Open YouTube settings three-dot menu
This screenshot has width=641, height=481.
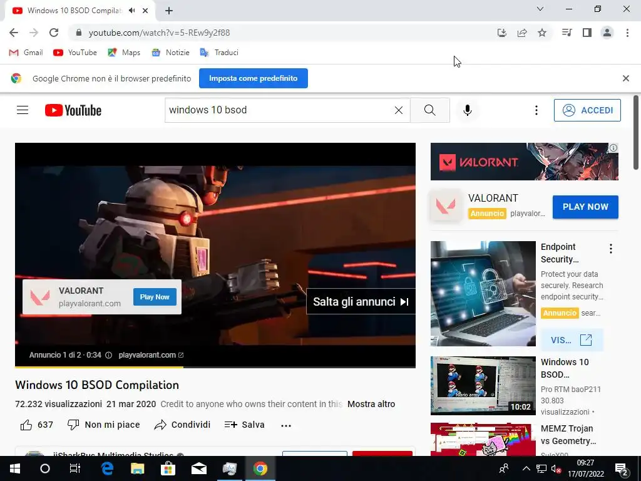[x=536, y=110]
